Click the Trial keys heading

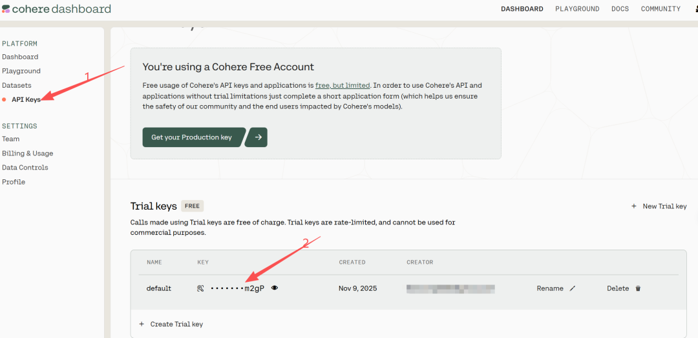point(154,206)
